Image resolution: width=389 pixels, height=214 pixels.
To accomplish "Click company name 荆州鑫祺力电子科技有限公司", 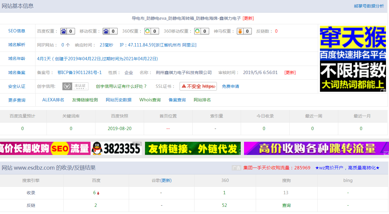I will click(184, 73).
